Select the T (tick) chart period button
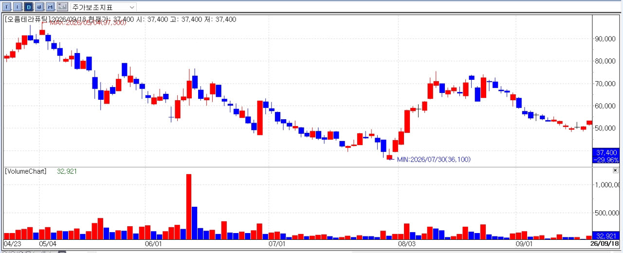The width and height of the screenshot is (623, 253). (x=7, y=7)
